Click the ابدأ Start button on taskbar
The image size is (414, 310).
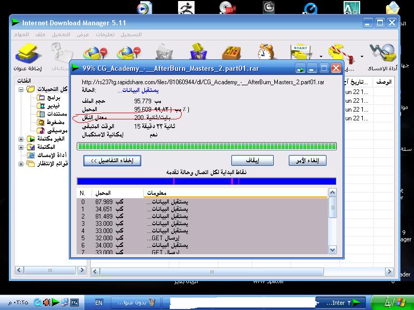click(392, 302)
